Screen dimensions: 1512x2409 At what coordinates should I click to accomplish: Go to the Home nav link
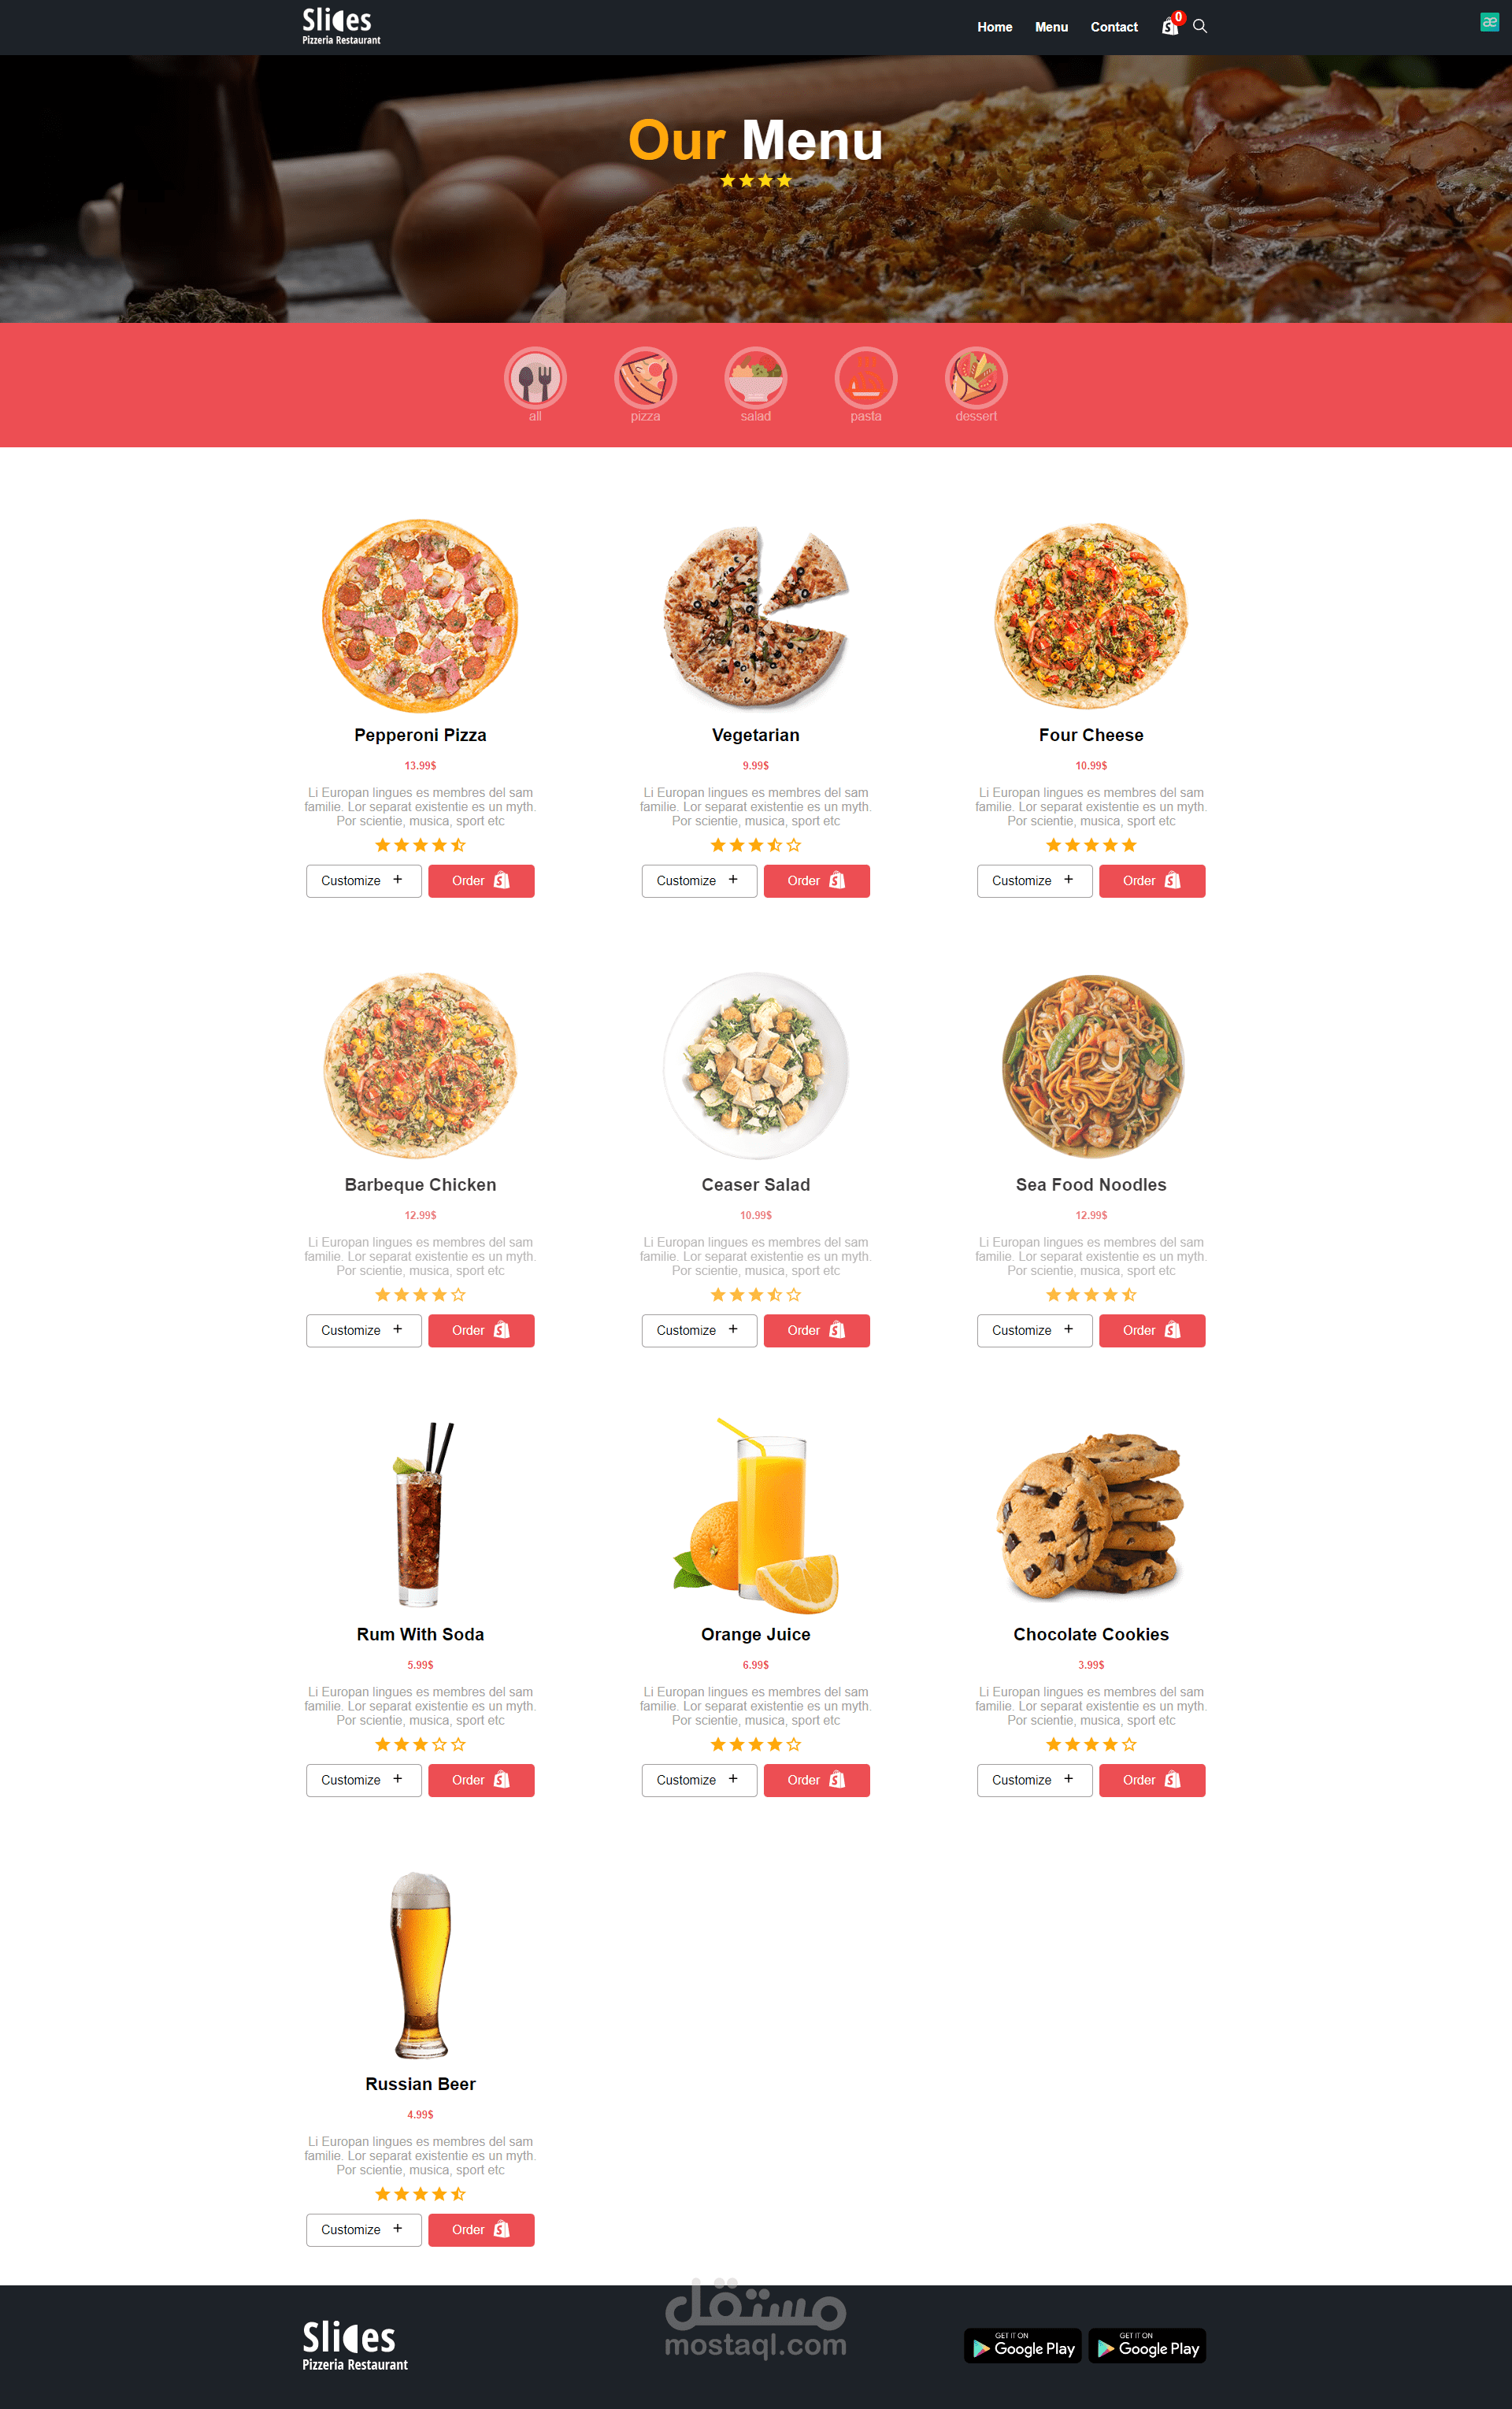point(994,27)
